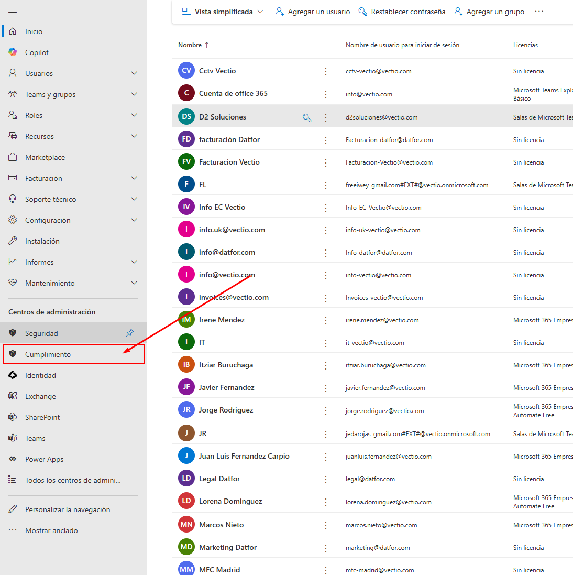Select the JF avatar for Javier Fernandez
573x575 pixels.
click(186, 387)
